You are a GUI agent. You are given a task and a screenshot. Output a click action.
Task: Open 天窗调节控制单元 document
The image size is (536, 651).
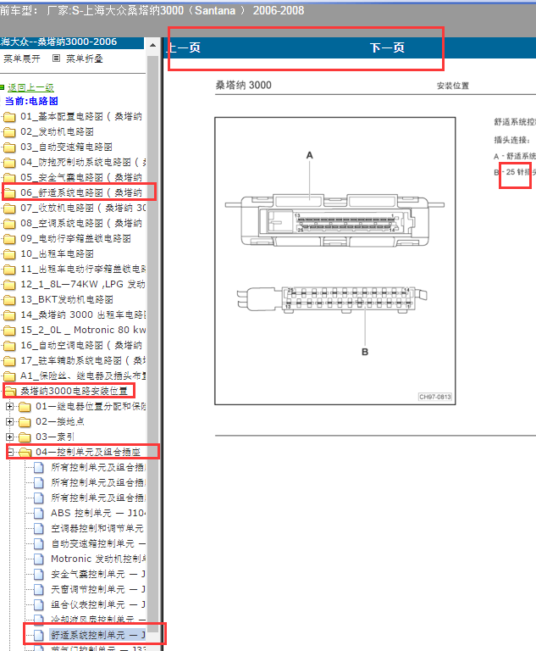(98, 590)
